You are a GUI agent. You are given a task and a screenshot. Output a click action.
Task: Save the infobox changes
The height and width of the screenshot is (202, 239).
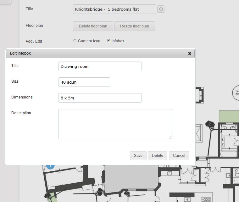[138, 156]
